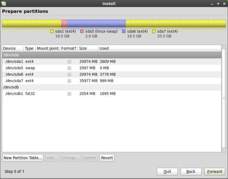Select the /dev/sda6 partition row
The height and width of the screenshot is (179, 228).
point(112,75)
